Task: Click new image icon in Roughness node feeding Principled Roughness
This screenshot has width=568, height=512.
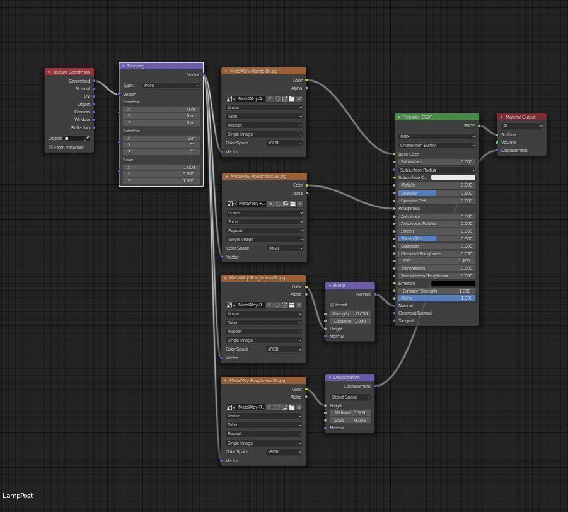Action: pyautogui.click(x=286, y=204)
